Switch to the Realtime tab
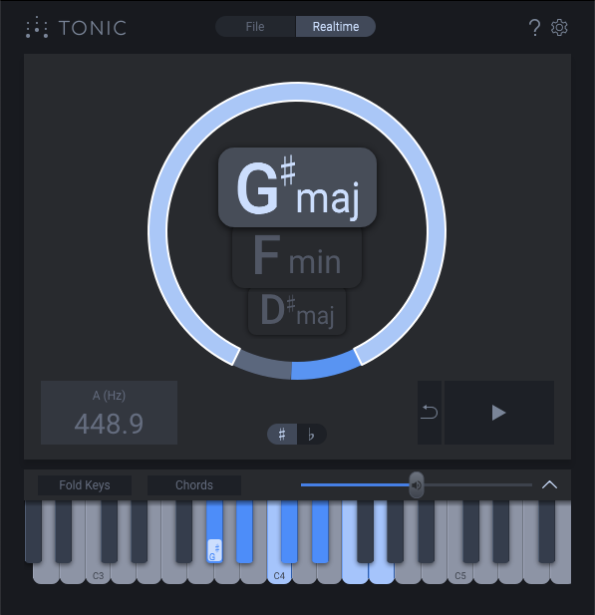Image resolution: width=595 pixels, height=615 pixels. (x=336, y=27)
